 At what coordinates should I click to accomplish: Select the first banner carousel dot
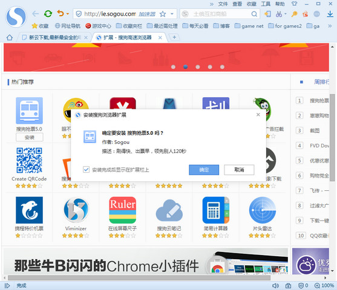[173, 67]
